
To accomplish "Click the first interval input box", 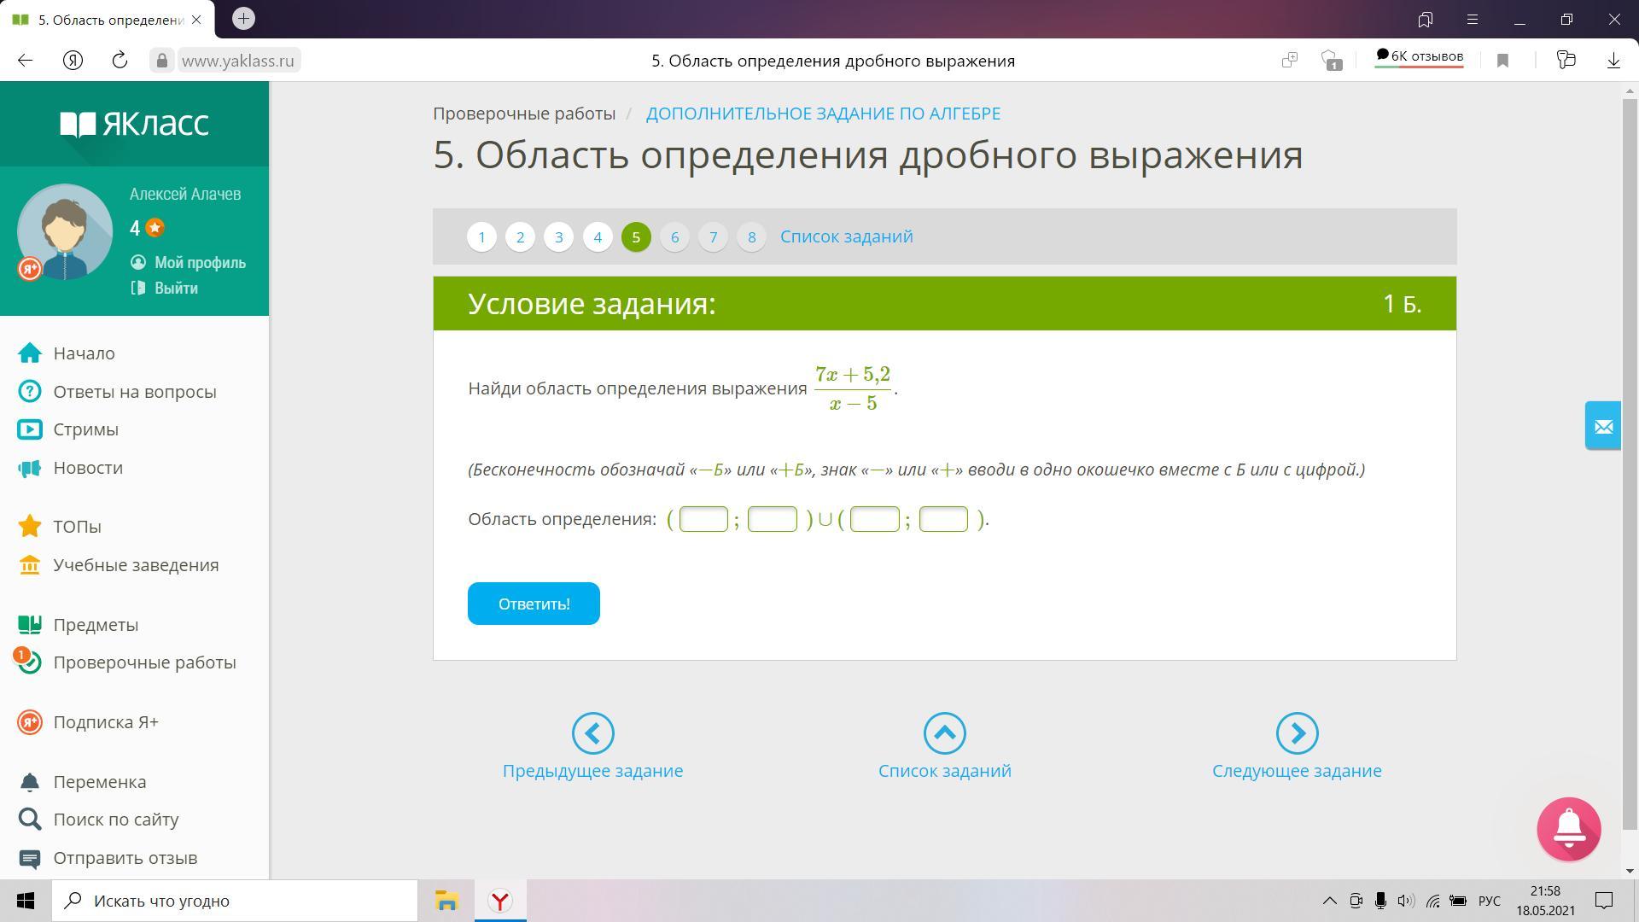I will 703,519.
